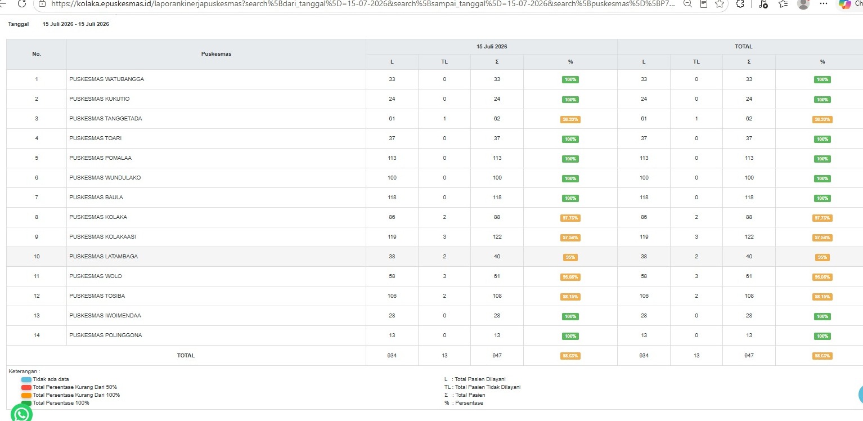Click the 'Tanggal' label
Viewport: 863px width, 421px height.
[18, 25]
